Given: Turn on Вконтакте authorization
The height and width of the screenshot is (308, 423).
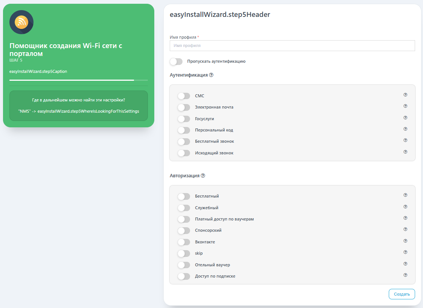Looking at the screenshot, I should 184,242.
